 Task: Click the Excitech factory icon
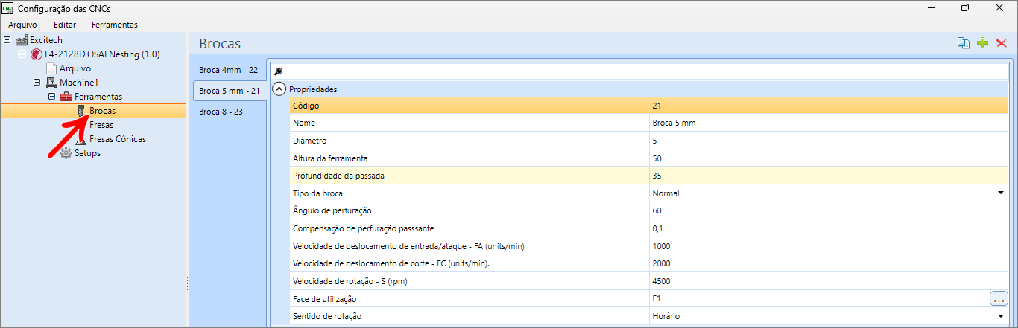point(22,40)
